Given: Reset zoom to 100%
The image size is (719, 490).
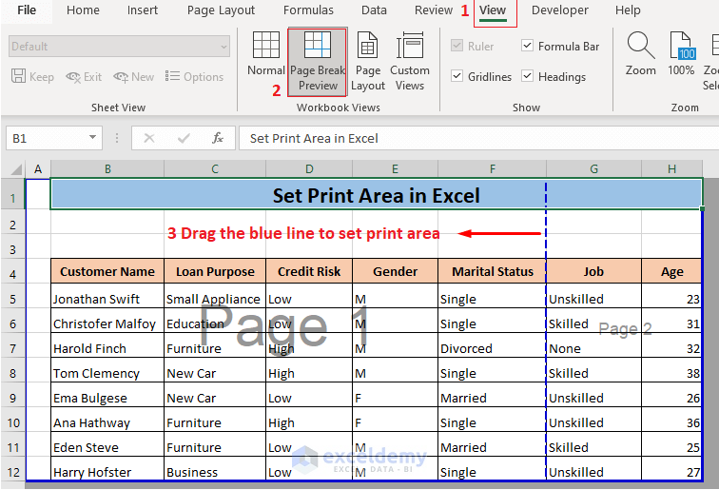Looking at the screenshot, I should (681, 53).
